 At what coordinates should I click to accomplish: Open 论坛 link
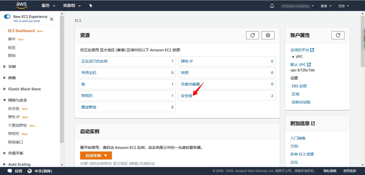(294, 162)
